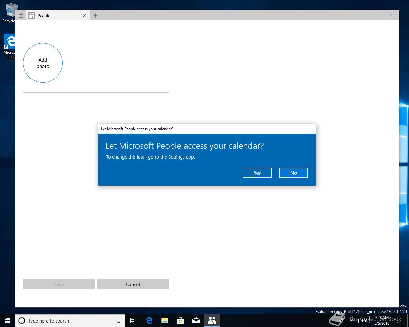This screenshot has height=327, width=409.
Task: Close the People app window
Action: pos(391,15)
